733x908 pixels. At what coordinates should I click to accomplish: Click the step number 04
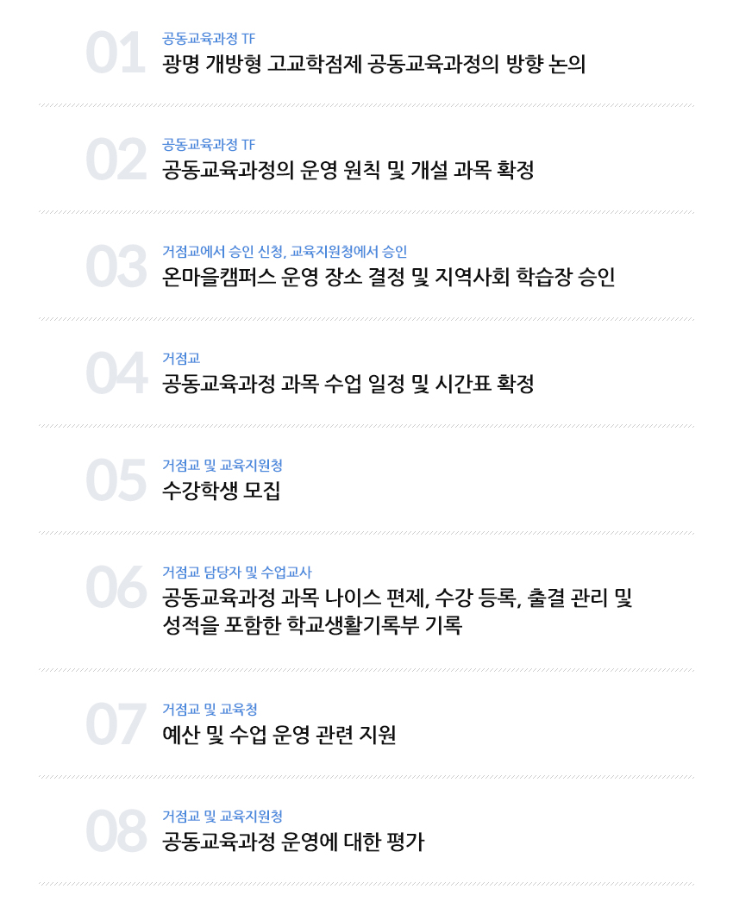point(116,374)
